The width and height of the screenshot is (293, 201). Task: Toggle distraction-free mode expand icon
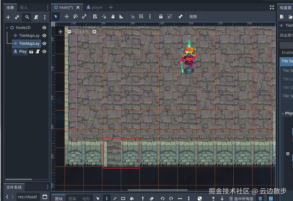pyautogui.click(x=272, y=7)
